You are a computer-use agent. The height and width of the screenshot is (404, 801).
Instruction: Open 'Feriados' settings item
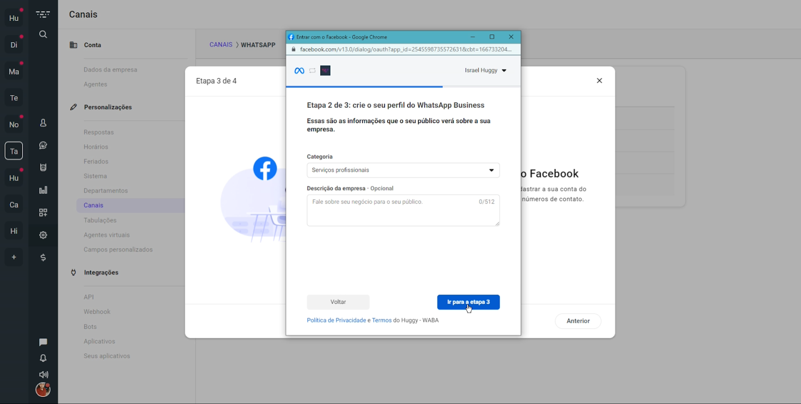click(96, 161)
